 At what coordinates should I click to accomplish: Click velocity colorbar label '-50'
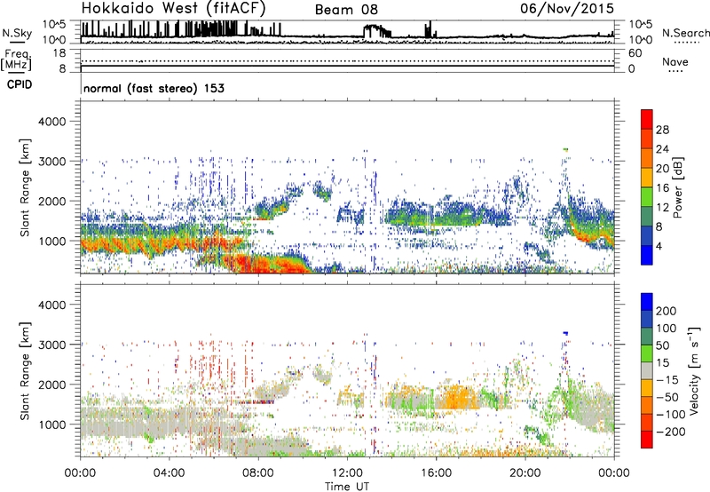click(667, 397)
